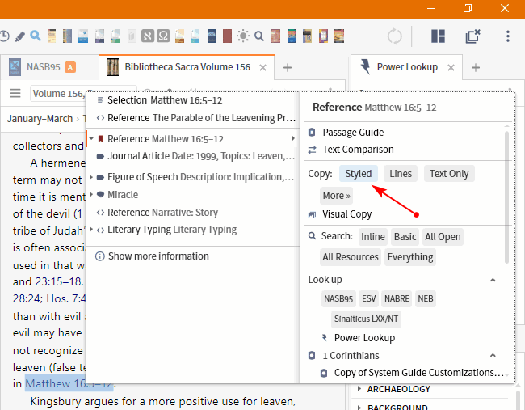Click the orange A badge on NASB95 tab
The width and height of the screenshot is (525, 410).
pos(70,67)
